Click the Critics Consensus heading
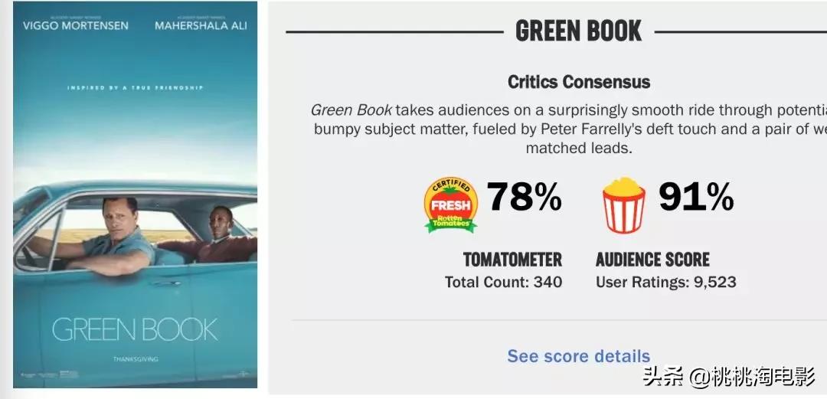The height and width of the screenshot is (399, 827). pyautogui.click(x=578, y=82)
